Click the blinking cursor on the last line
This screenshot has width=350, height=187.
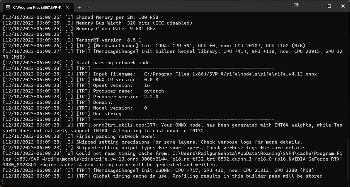(3, 182)
